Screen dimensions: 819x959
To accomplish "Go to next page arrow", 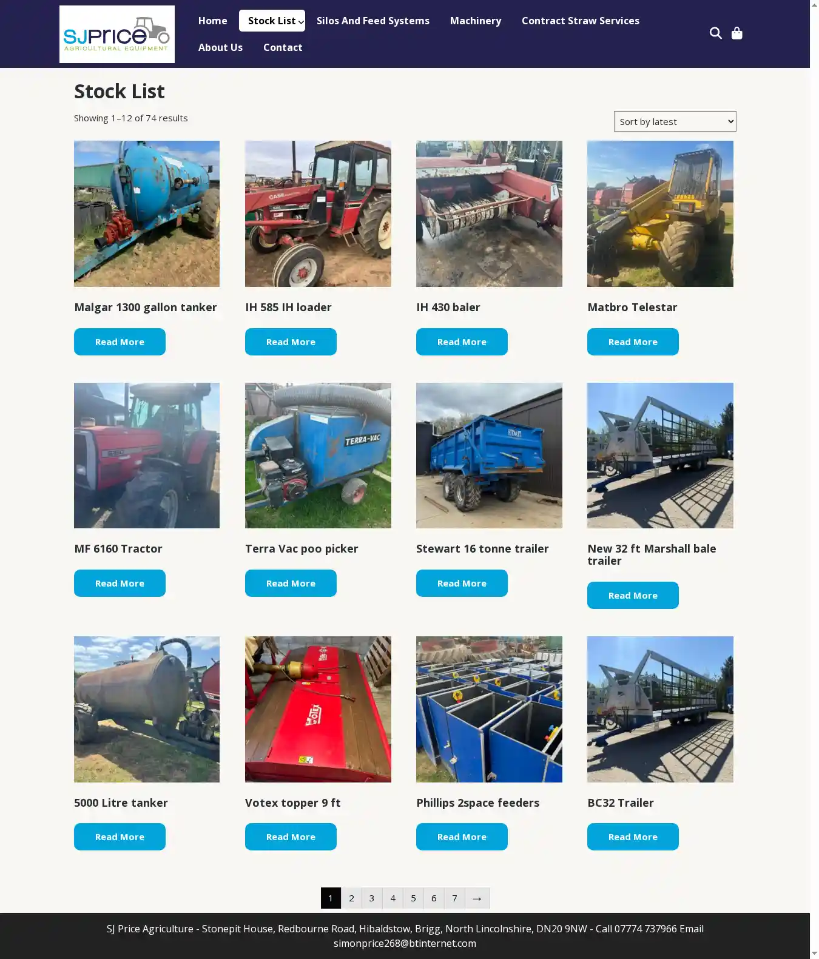I will click(477, 898).
